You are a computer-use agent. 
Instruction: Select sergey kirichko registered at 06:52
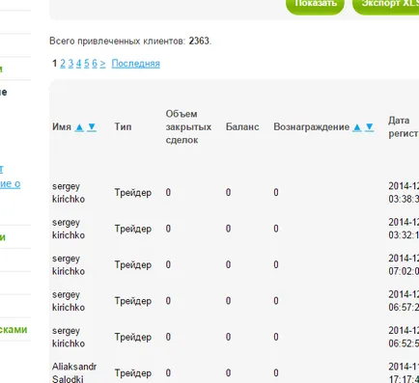[x=69, y=337]
